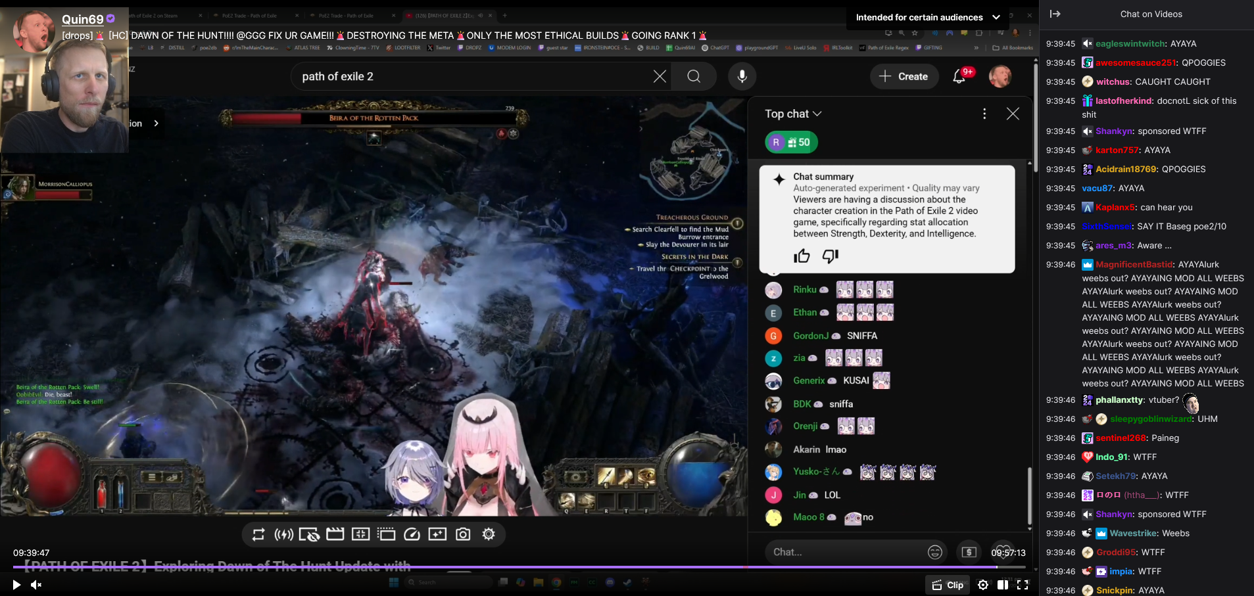Click username eagleswintwitch in Twitch chat

coord(1131,44)
